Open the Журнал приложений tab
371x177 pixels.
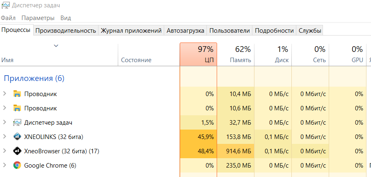point(131,31)
